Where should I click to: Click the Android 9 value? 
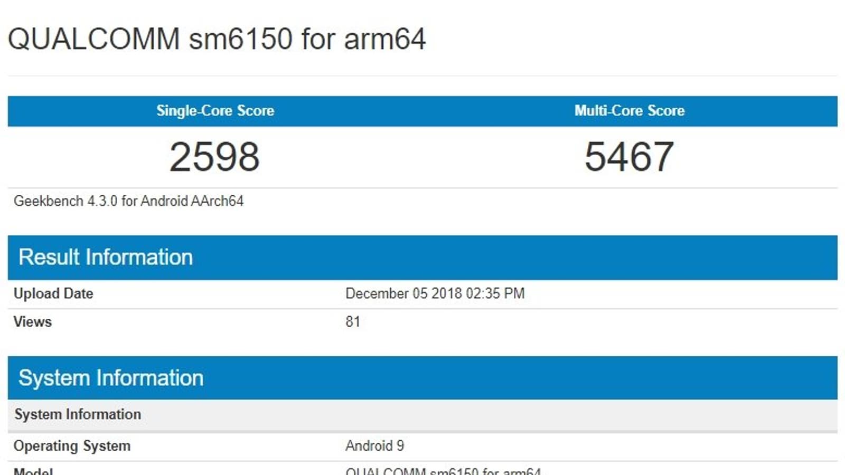pos(374,446)
